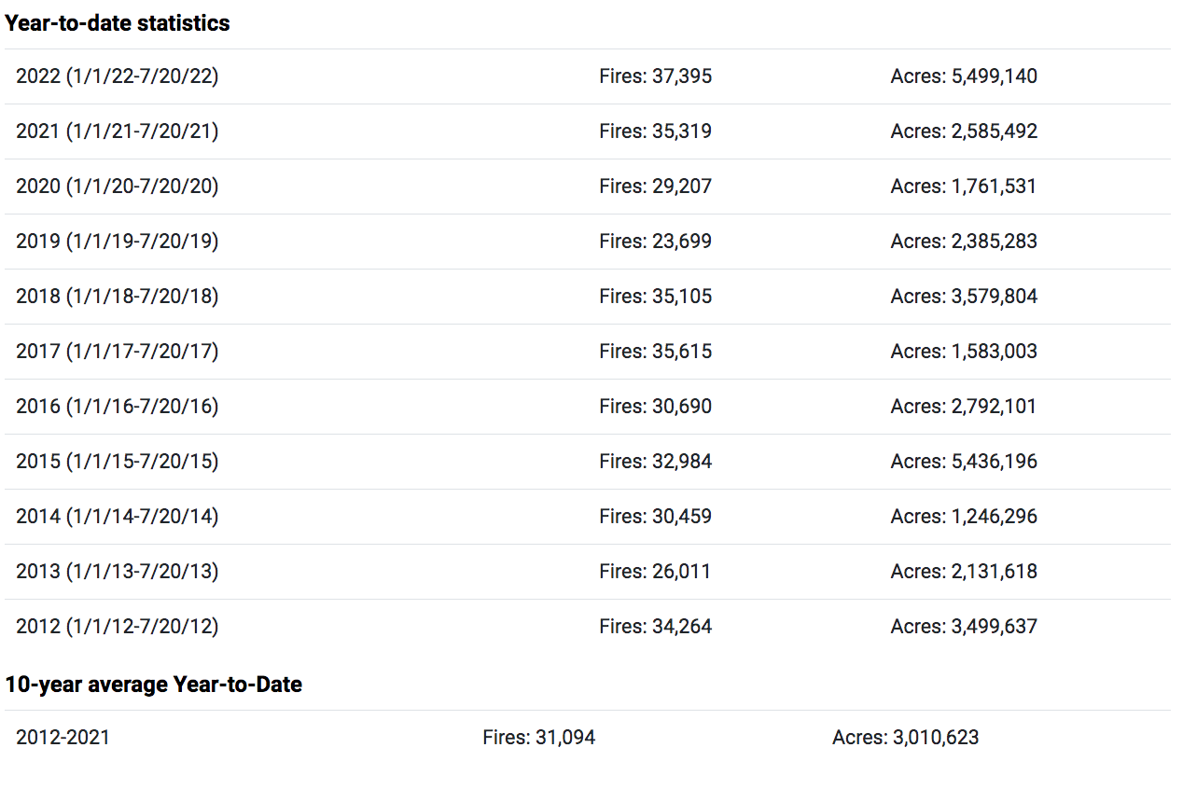Select the 2016 (1/1/16-7/20/16) row label

point(118,407)
